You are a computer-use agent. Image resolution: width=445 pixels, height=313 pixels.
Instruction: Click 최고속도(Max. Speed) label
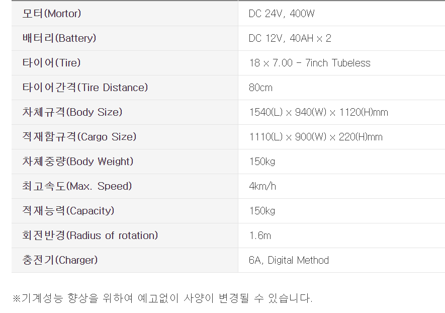tap(77, 186)
